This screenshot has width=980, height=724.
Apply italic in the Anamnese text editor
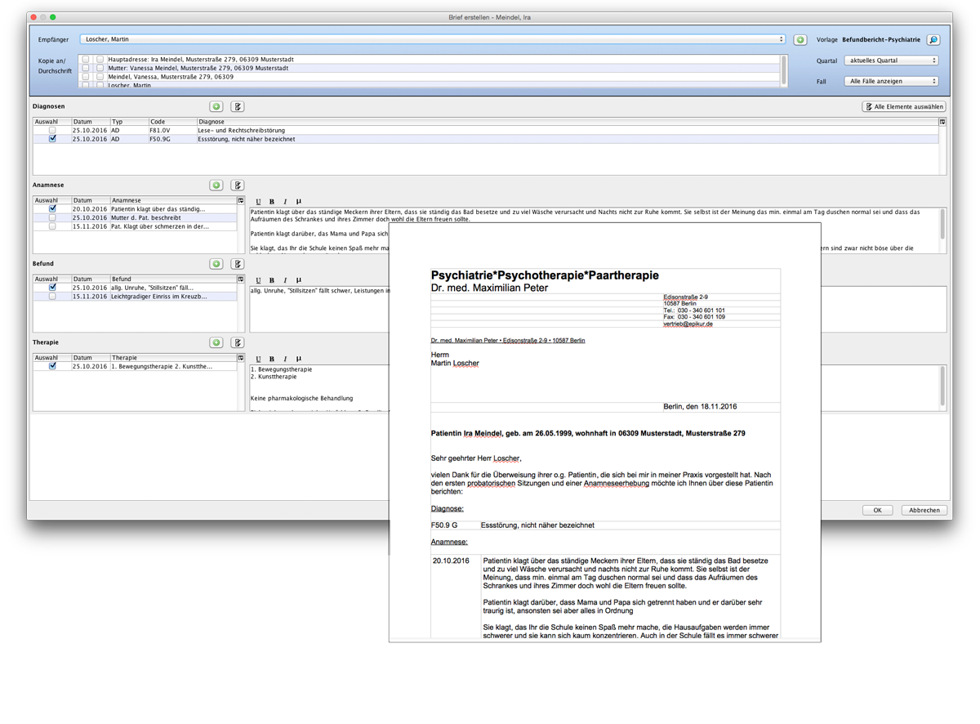click(285, 201)
